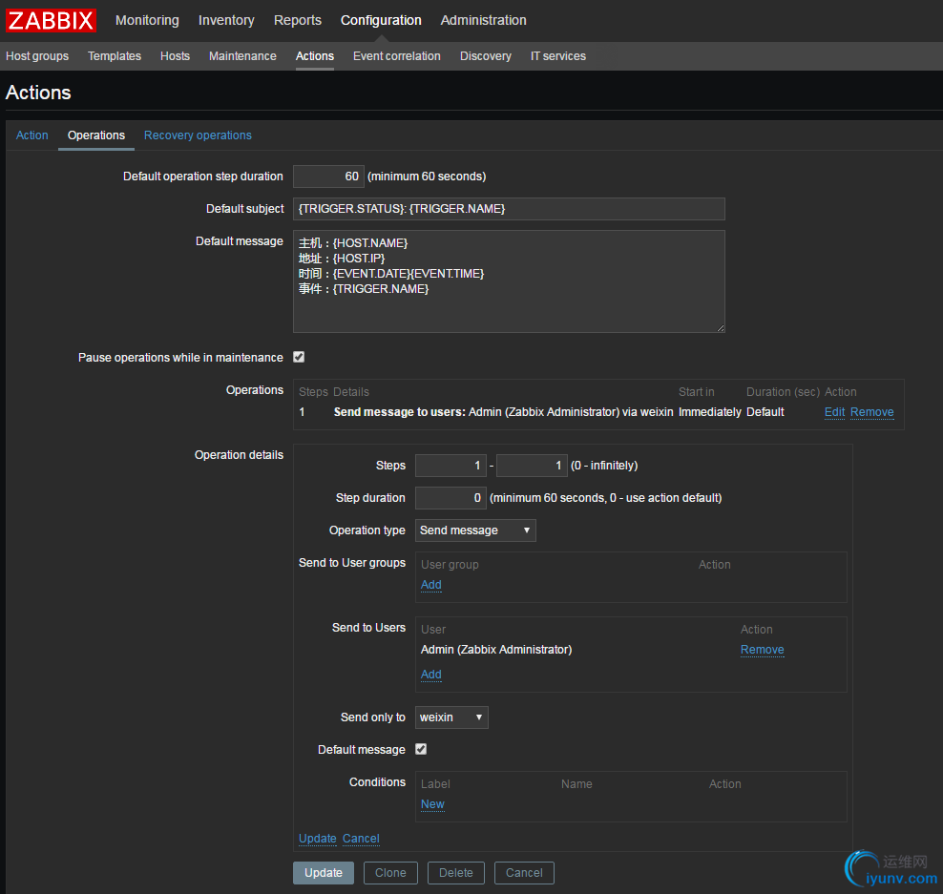The width and height of the screenshot is (943, 894).
Task: Go to IT services submenu
Action: tap(558, 56)
